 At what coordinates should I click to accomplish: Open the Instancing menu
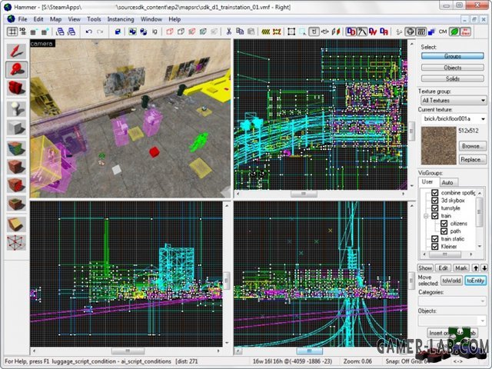point(121,19)
